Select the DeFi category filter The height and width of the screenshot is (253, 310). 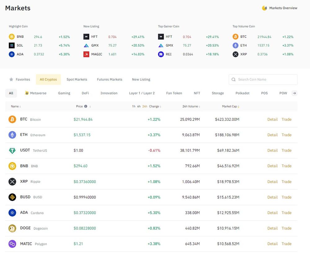pyautogui.click(x=85, y=93)
